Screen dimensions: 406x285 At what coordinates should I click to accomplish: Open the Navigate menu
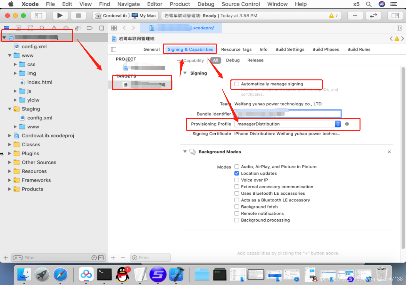tap(128, 4)
